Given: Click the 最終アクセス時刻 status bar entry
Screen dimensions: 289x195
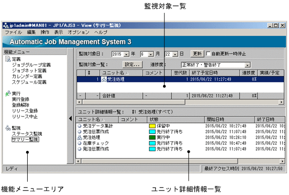Looking at the screenshot, I should pyautogui.click(x=243, y=168).
